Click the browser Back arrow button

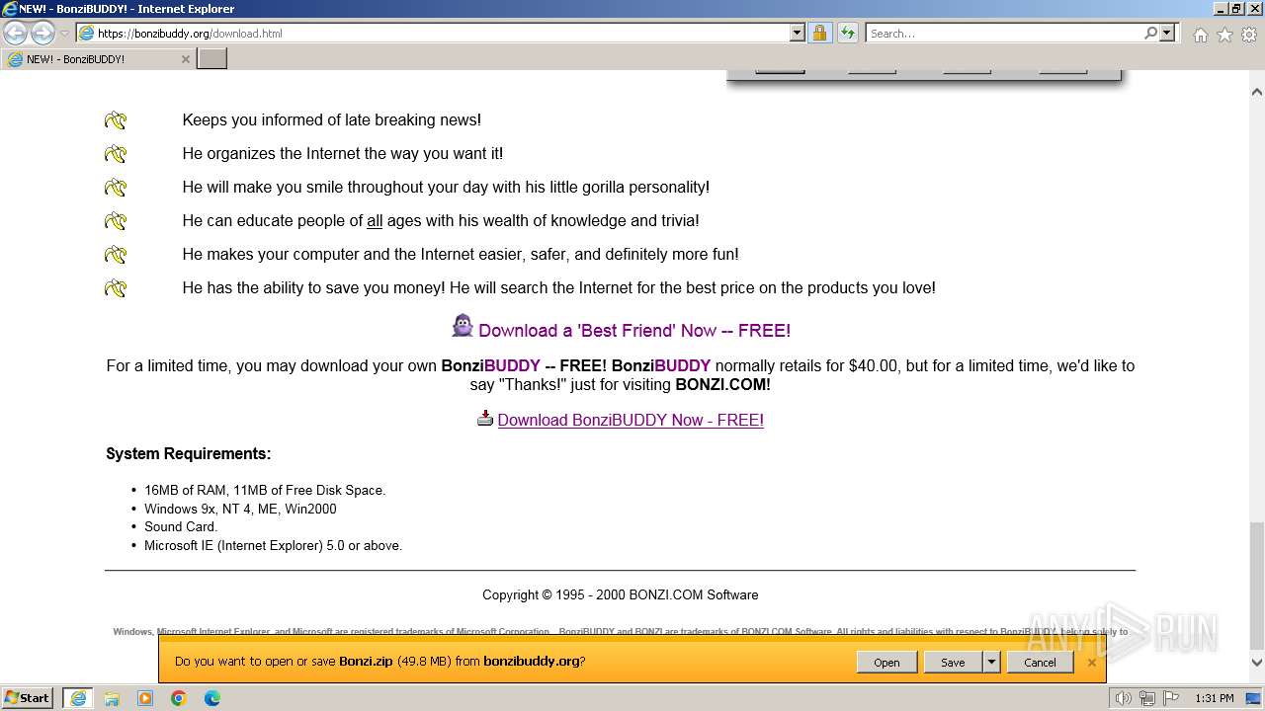pyautogui.click(x=16, y=34)
